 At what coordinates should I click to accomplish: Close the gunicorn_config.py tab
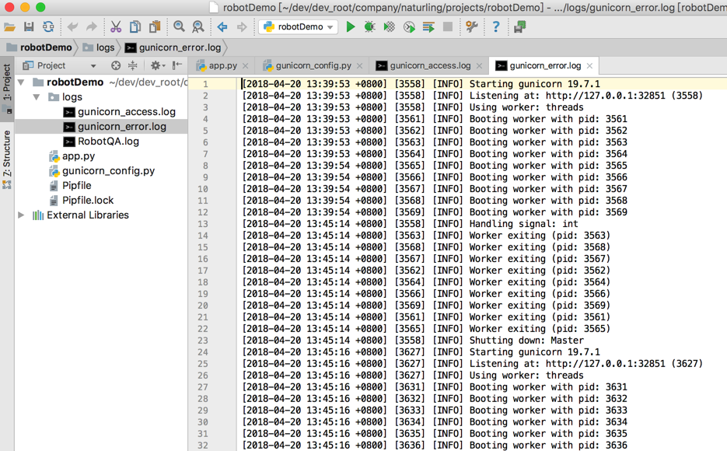point(359,66)
